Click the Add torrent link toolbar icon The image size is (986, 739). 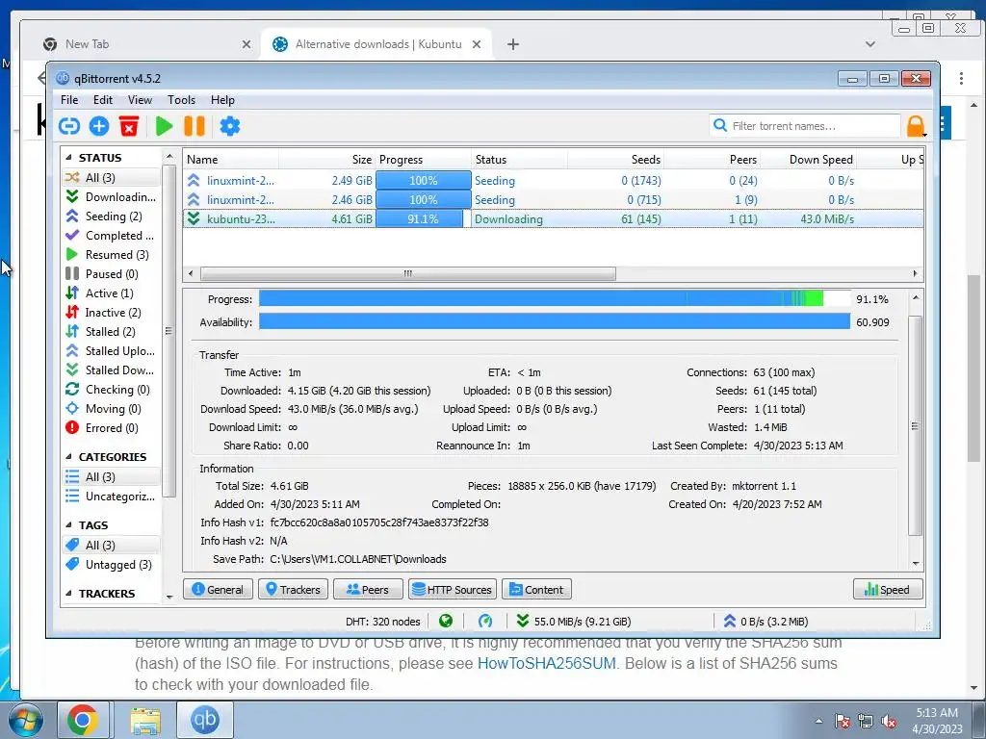[x=69, y=126]
